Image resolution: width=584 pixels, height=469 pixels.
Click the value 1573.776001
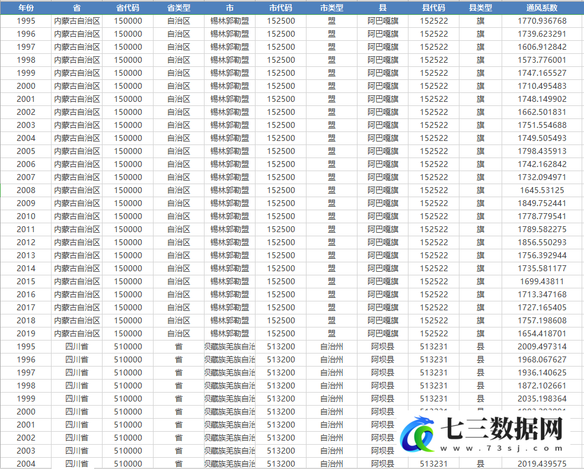click(x=542, y=60)
